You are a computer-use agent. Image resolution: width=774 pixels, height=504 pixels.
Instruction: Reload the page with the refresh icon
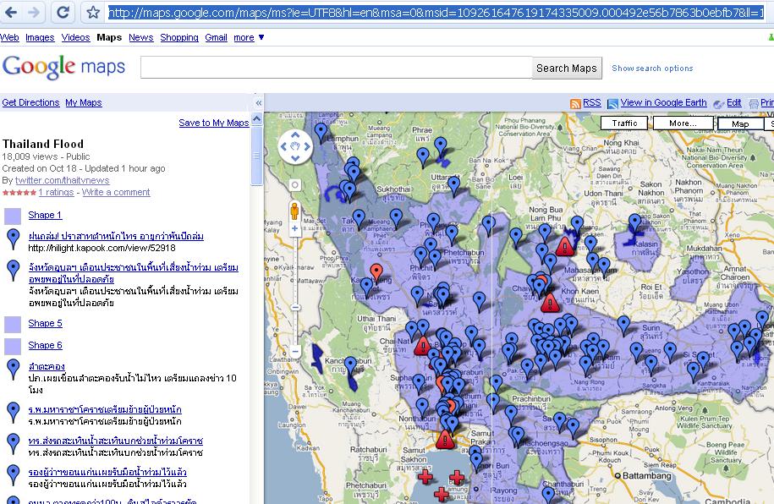pyautogui.click(x=63, y=12)
